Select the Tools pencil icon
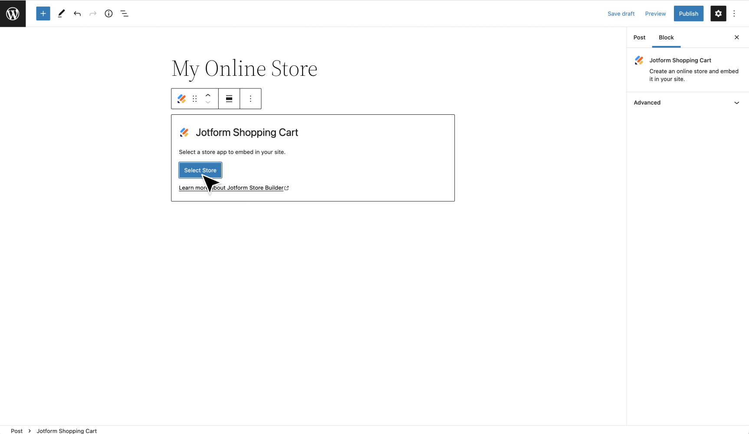 [61, 13]
